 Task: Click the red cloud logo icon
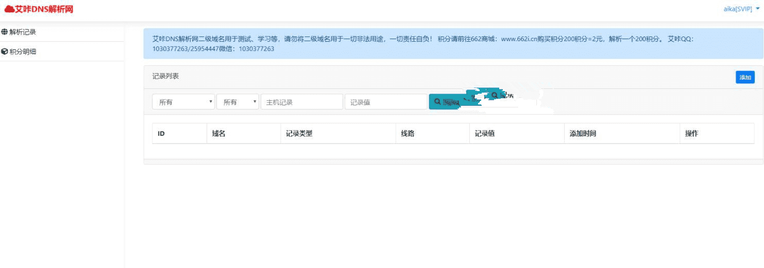click(9, 9)
